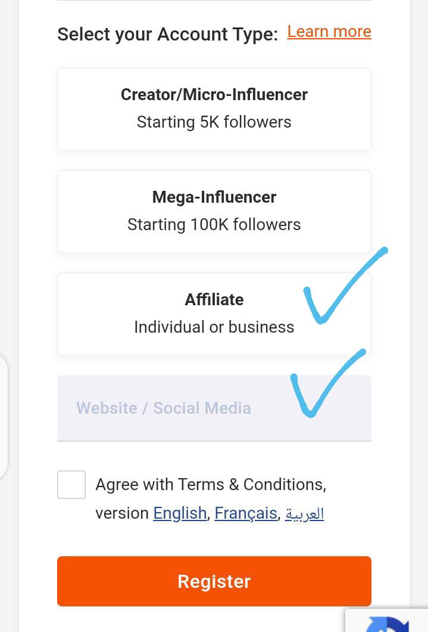Open the Learn more link
Viewport: 428px width, 632px height.
[329, 32]
